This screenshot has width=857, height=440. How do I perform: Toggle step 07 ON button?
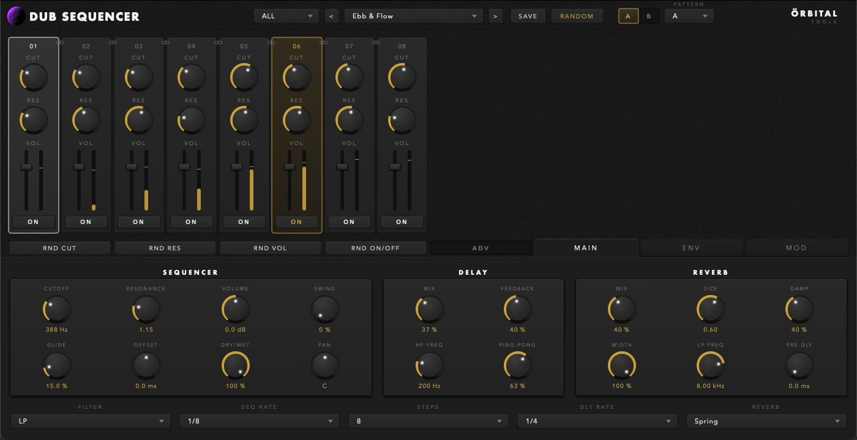[x=350, y=222]
